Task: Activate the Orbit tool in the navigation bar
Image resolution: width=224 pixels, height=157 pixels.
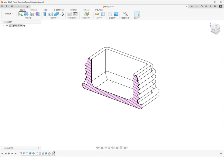Action: (x=98, y=148)
